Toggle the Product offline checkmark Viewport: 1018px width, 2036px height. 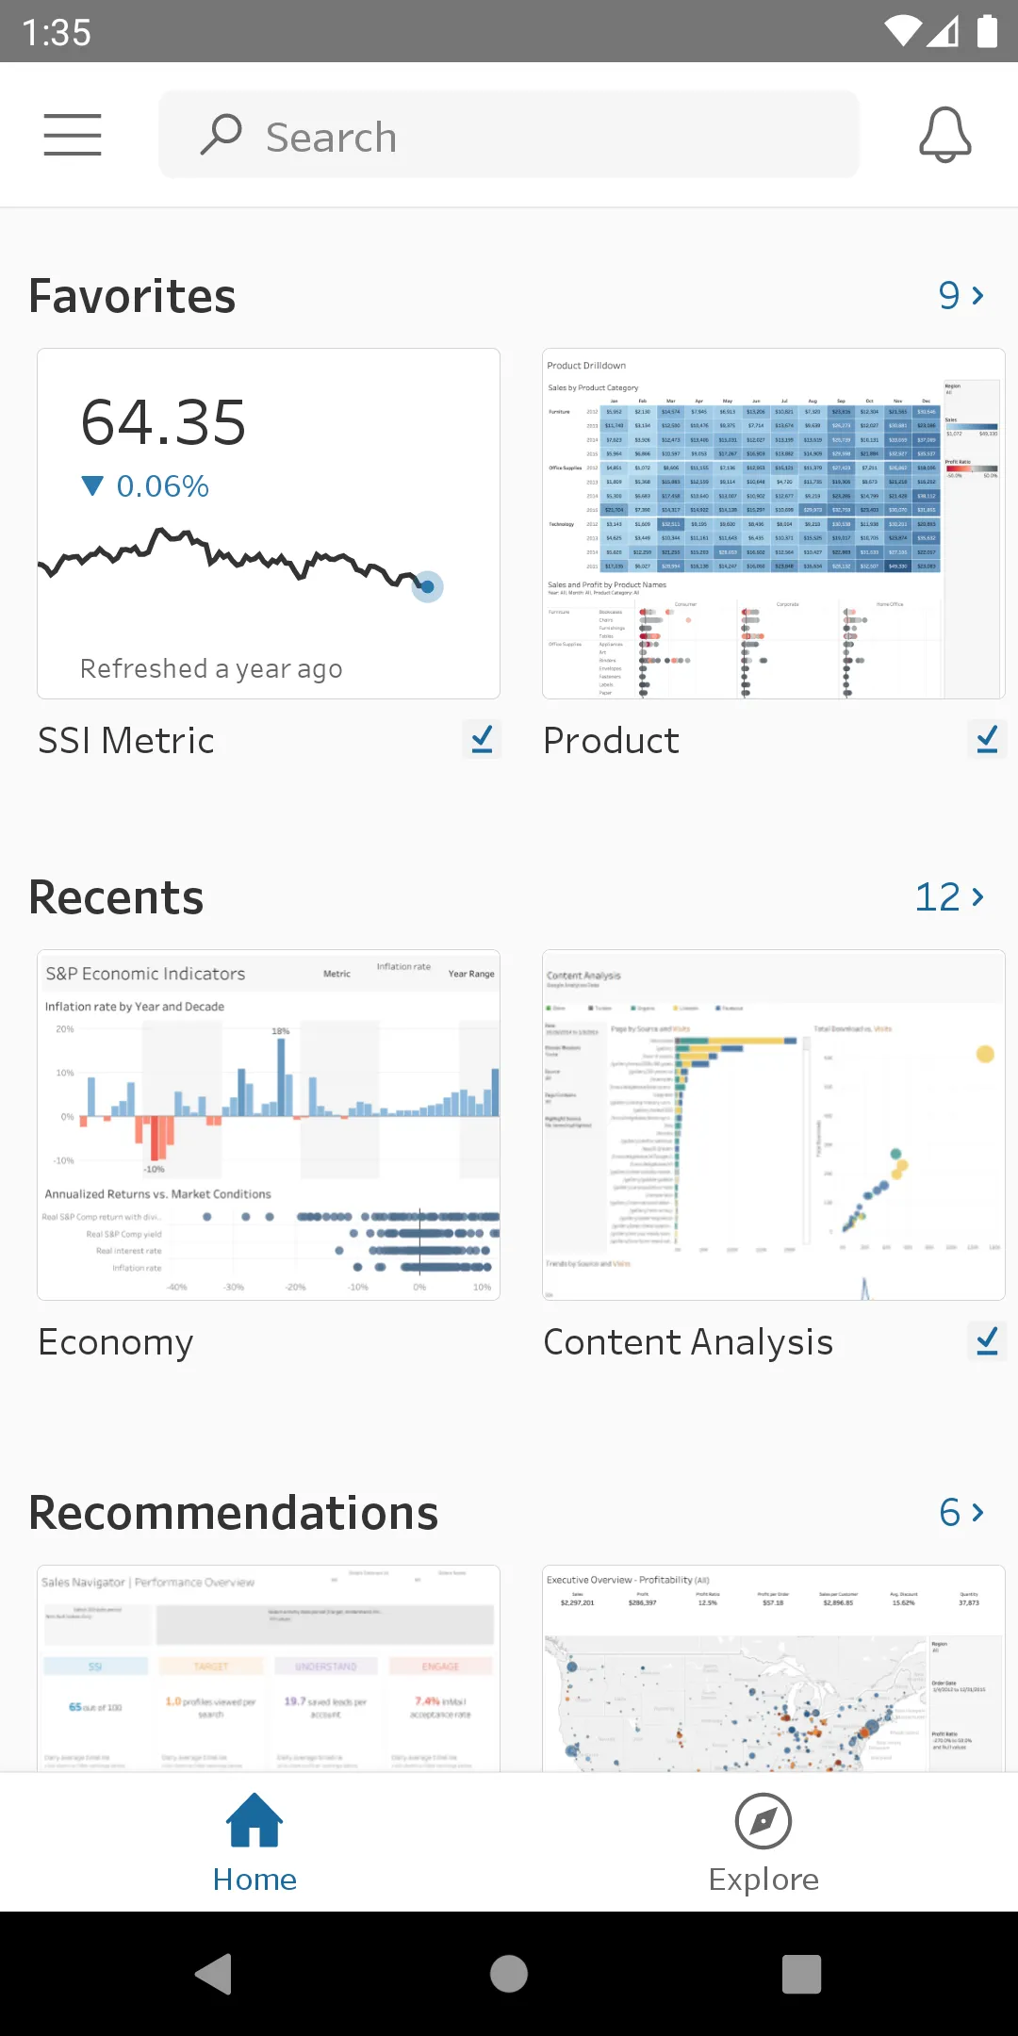pyautogui.click(x=987, y=740)
